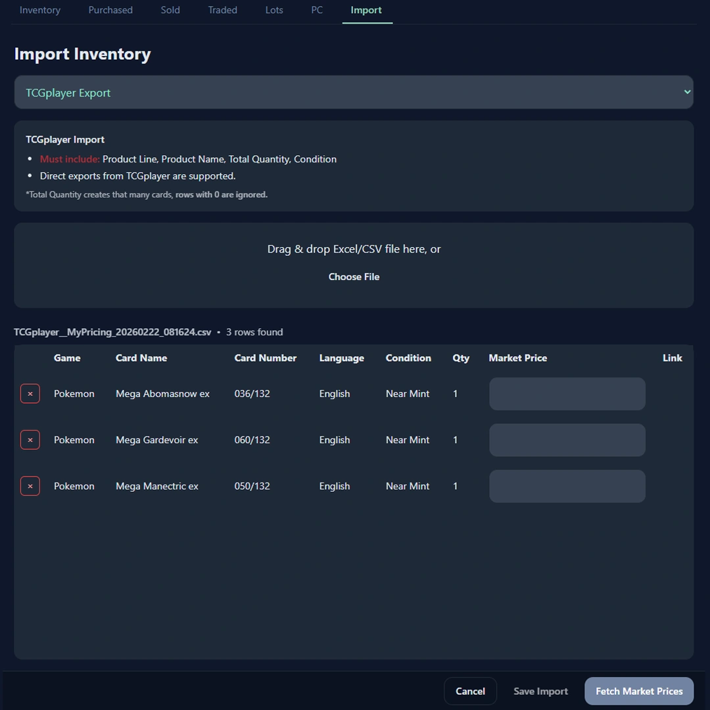This screenshot has height=710, width=710.
Task: Click the Market Price column header
Action: coord(517,358)
